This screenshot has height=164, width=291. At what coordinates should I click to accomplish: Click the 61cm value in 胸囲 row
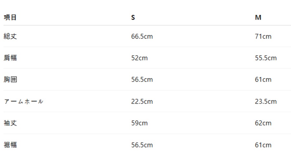coord(263,80)
